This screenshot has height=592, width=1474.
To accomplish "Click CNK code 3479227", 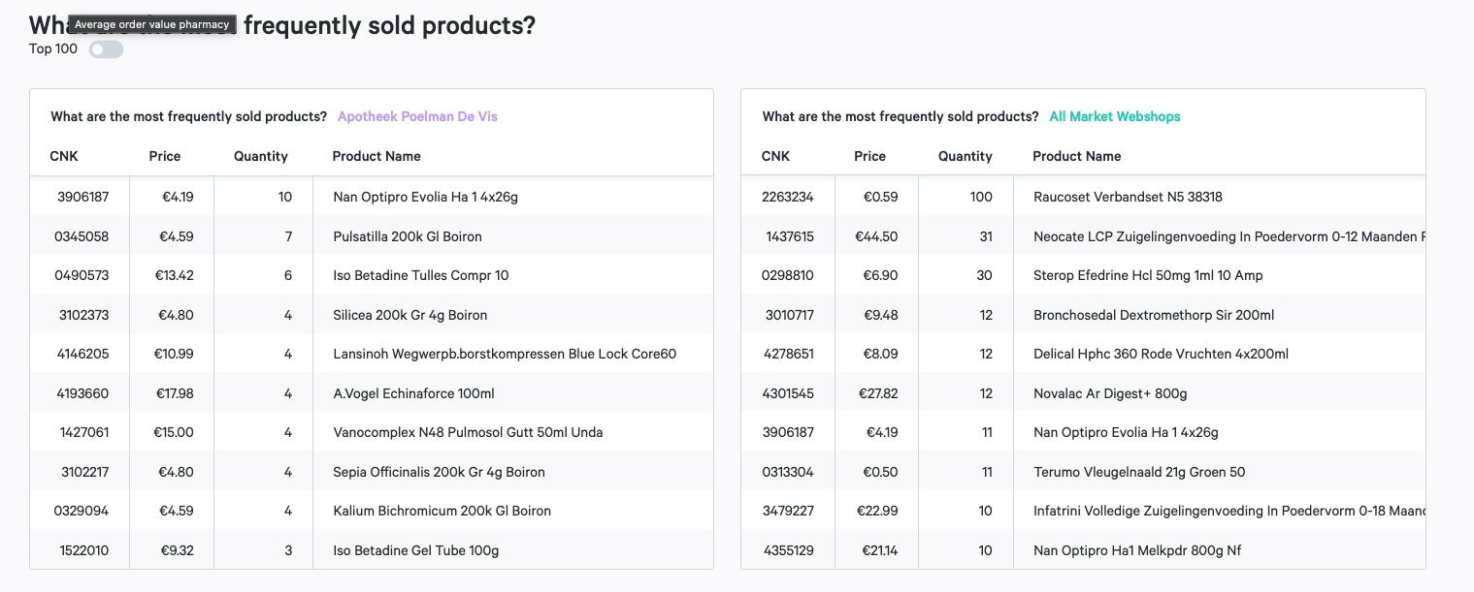I will pyautogui.click(x=789, y=511).
